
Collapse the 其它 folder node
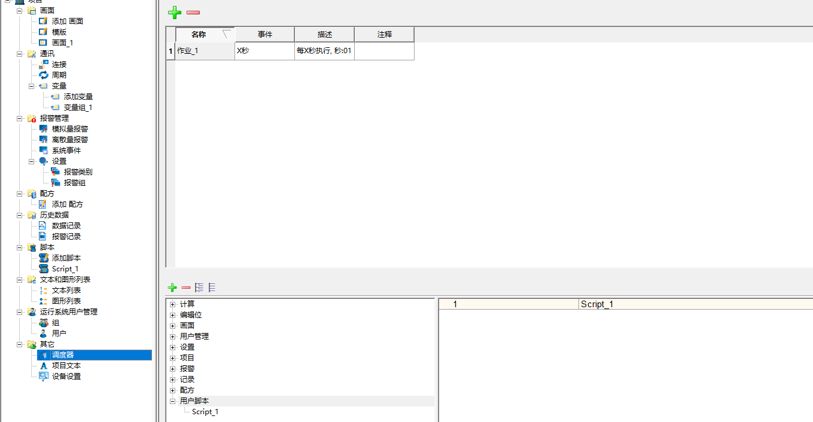click(20, 344)
